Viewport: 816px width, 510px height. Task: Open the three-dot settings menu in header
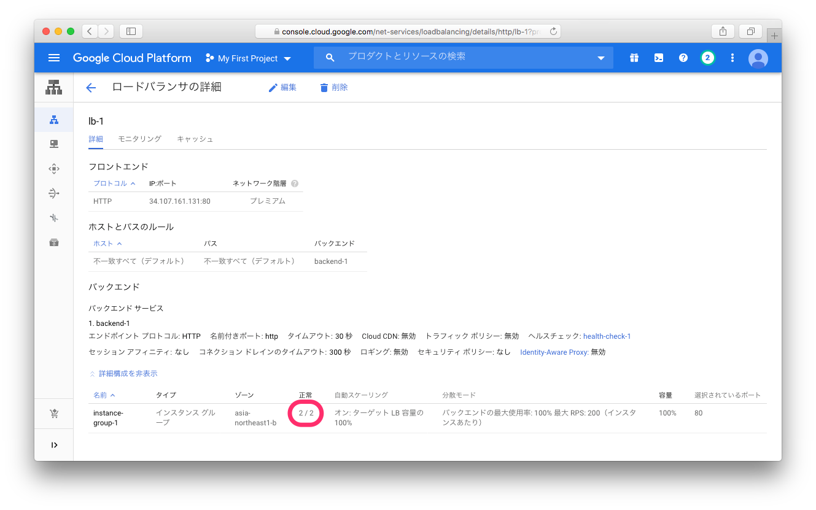coord(732,58)
